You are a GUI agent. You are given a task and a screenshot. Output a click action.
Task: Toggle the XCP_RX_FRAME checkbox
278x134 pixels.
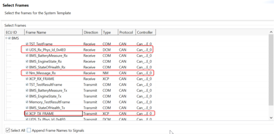27,79
